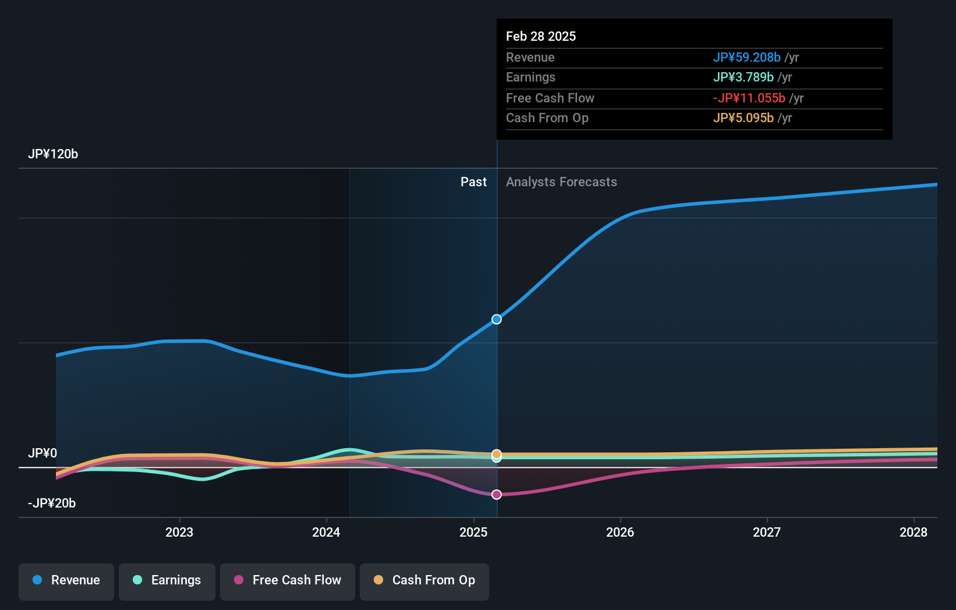Screen dimensions: 956x610
Task: Click the JP¥3.789b earnings value in tooltip
Action: point(743,77)
